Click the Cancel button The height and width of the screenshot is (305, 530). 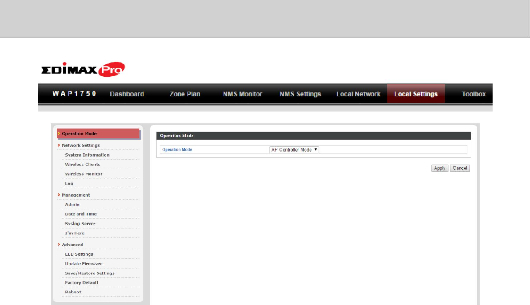460,168
